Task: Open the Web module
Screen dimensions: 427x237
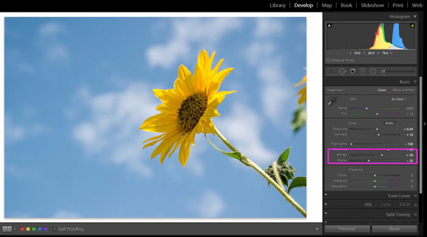Action: pyautogui.click(x=417, y=5)
